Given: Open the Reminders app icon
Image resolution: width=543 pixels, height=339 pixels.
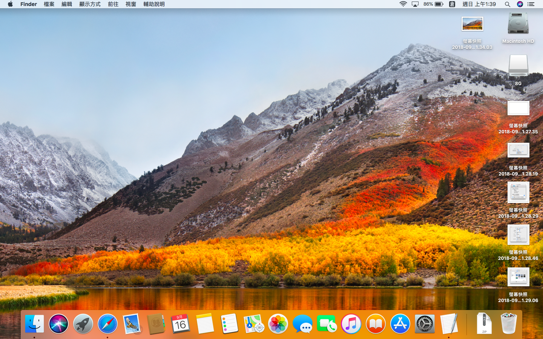Looking at the screenshot, I should tap(229, 324).
